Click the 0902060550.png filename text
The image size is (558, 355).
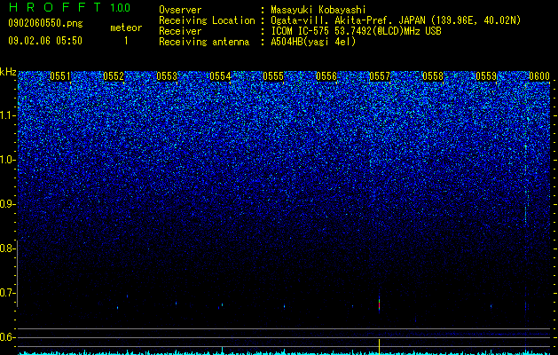pos(45,23)
